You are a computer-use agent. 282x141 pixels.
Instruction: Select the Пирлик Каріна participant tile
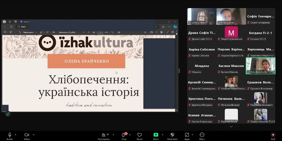231,49
